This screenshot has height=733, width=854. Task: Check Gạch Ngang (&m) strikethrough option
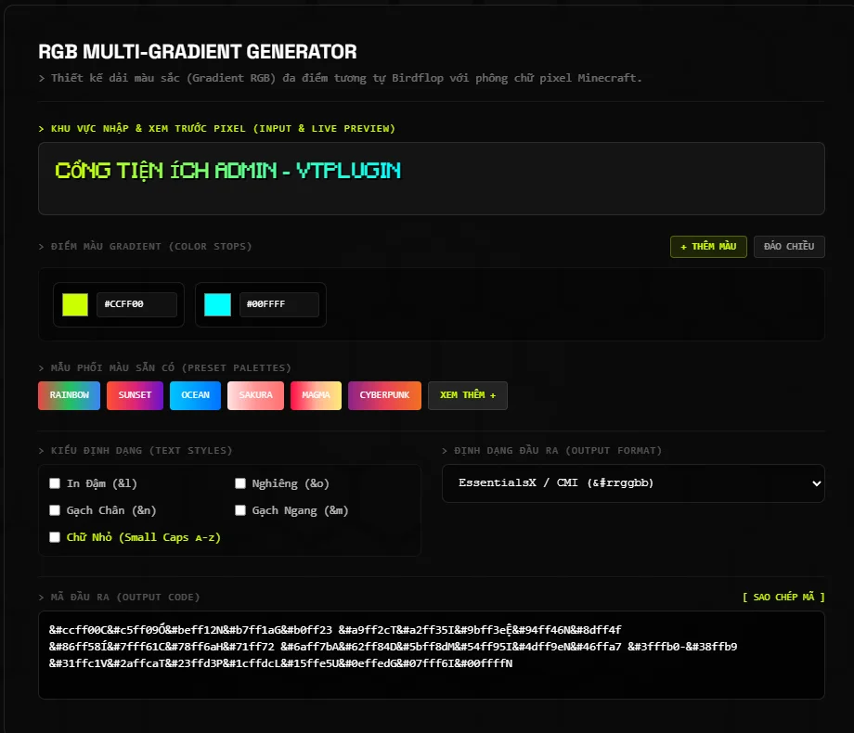click(x=240, y=510)
